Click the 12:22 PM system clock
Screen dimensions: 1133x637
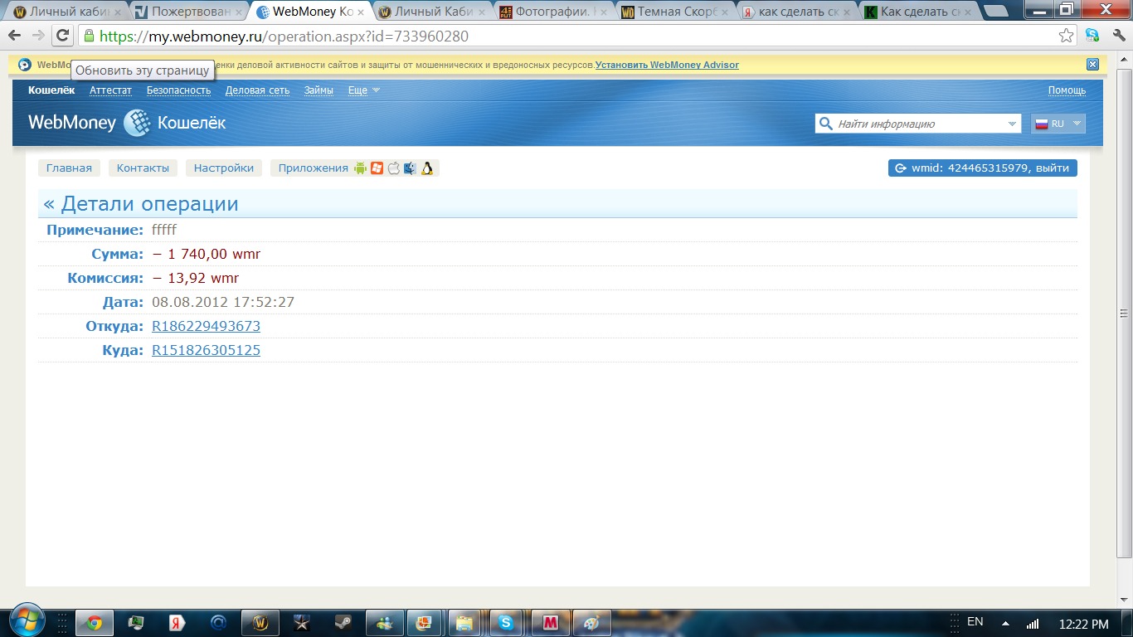(1084, 624)
